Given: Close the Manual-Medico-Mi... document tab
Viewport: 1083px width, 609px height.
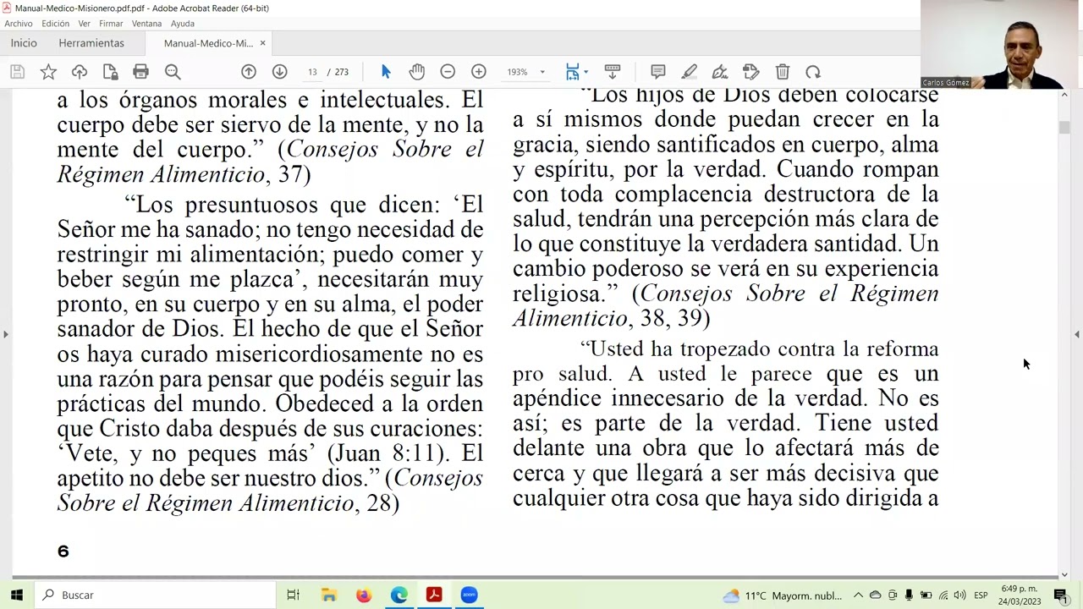Looking at the screenshot, I should point(262,43).
